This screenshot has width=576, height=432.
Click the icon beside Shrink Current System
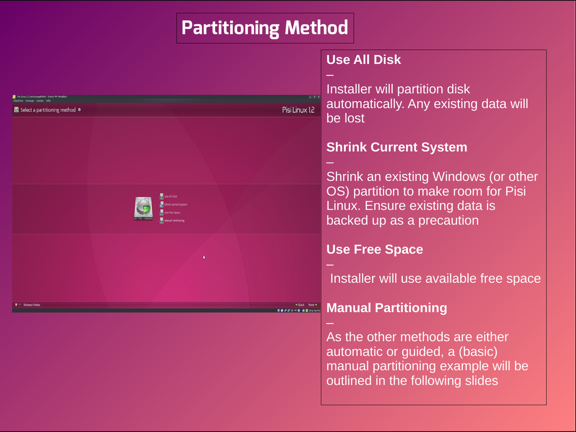(x=162, y=204)
